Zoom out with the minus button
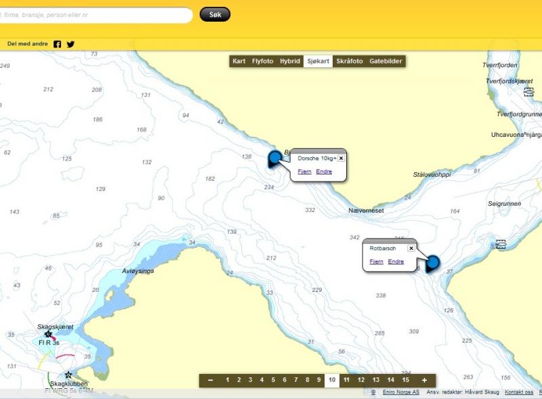This screenshot has width=542, height=399. click(211, 380)
